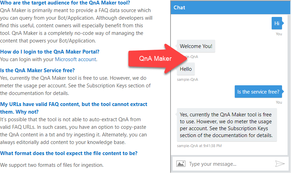The width and height of the screenshot is (291, 173).
Task: Click the 'Is the service free?' user message
Action: (258, 92)
